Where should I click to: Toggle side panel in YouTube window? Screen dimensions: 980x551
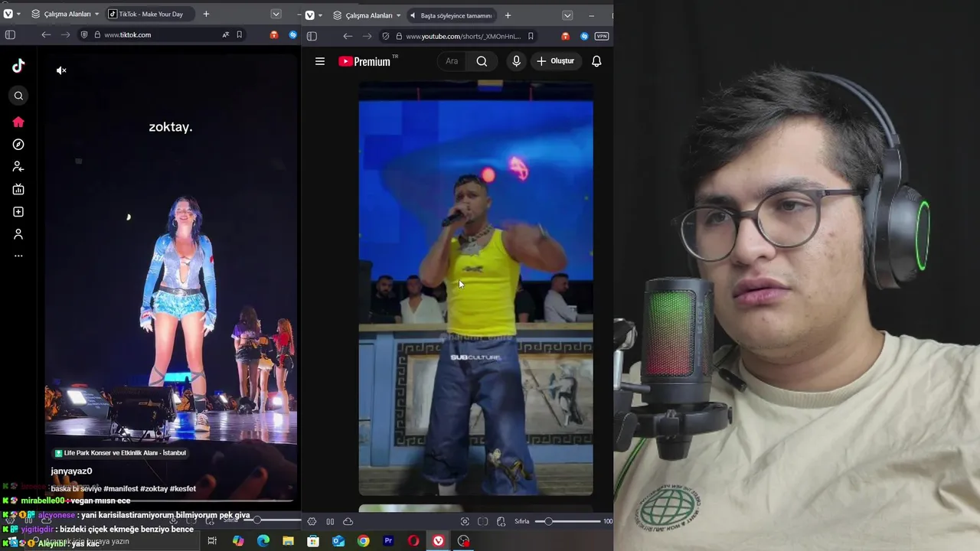click(312, 36)
